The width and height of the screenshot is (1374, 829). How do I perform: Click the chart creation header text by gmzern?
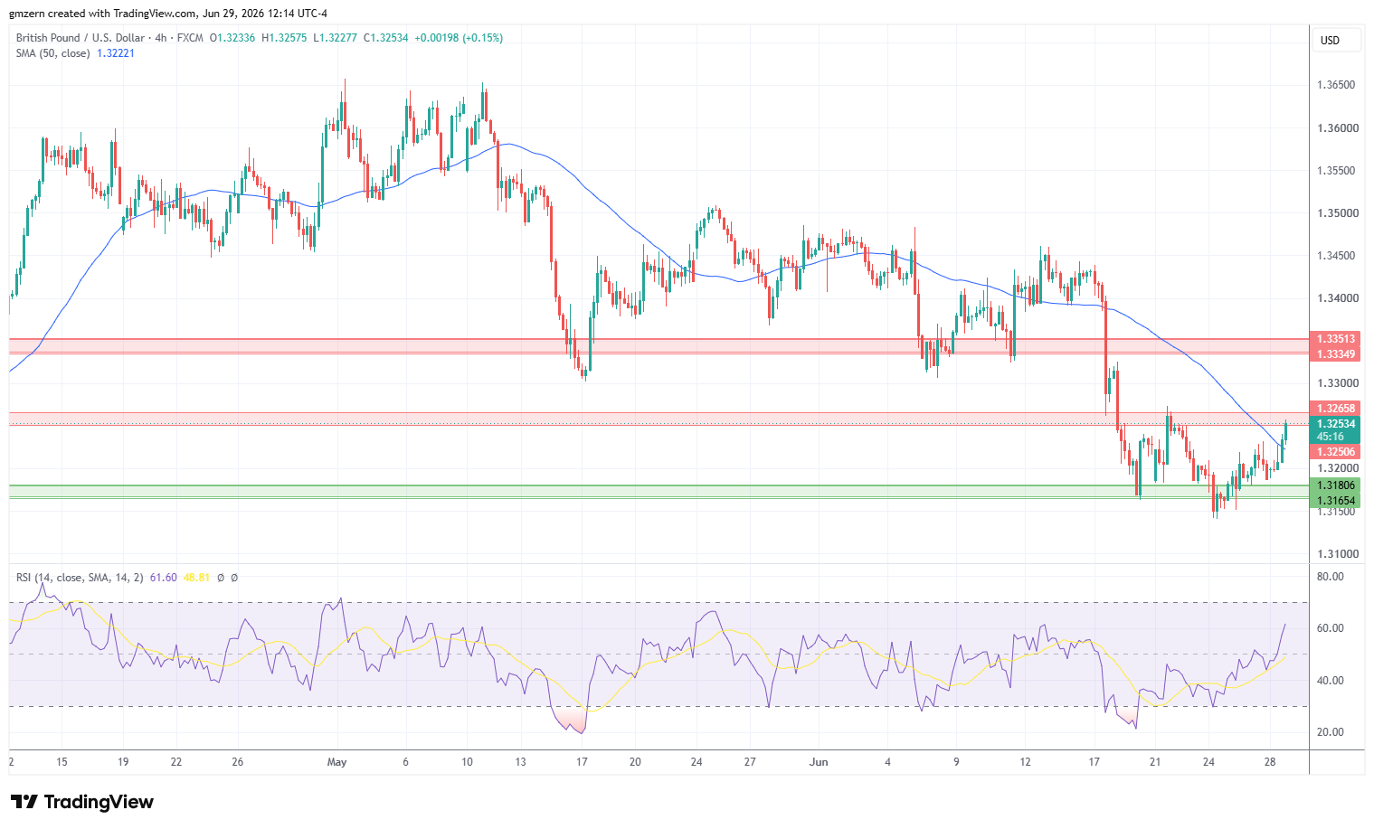click(168, 14)
